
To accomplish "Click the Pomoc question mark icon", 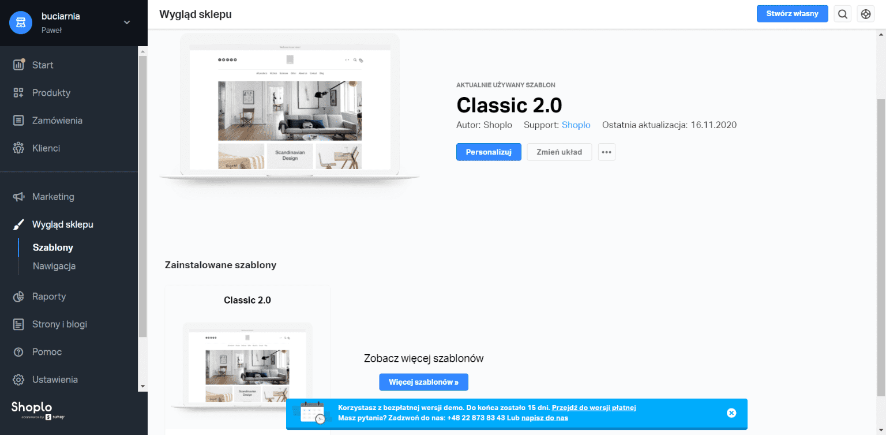I will point(18,352).
